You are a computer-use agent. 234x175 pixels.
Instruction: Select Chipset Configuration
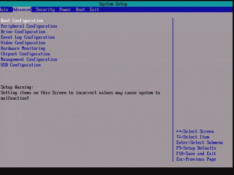25,54
